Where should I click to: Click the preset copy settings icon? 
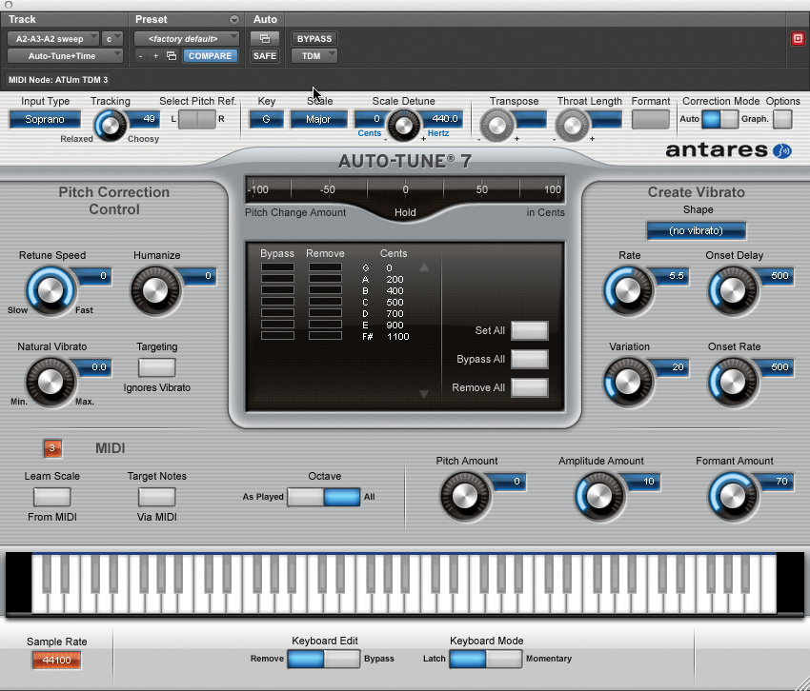tap(172, 56)
